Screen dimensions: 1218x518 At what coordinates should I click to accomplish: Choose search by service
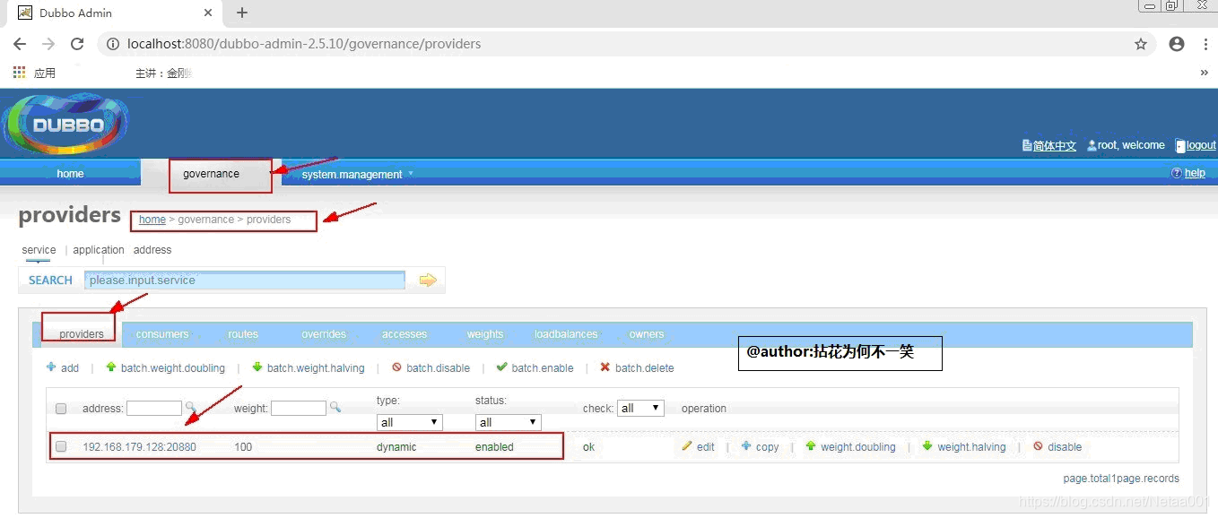click(39, 250)
